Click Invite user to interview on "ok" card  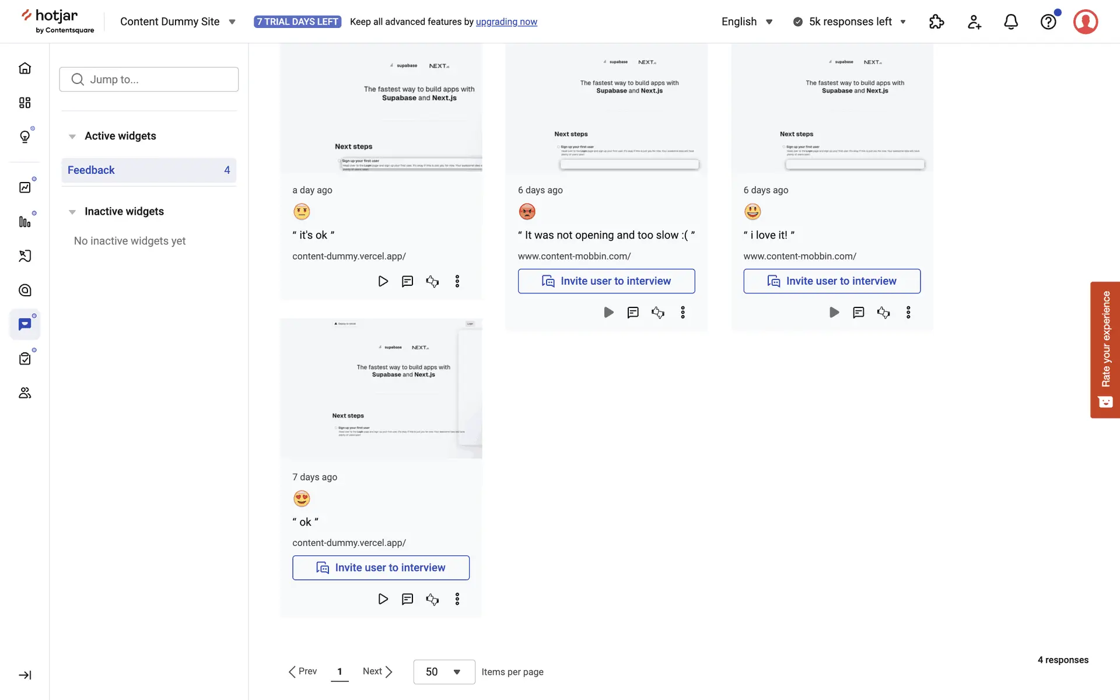coord(381,568)
